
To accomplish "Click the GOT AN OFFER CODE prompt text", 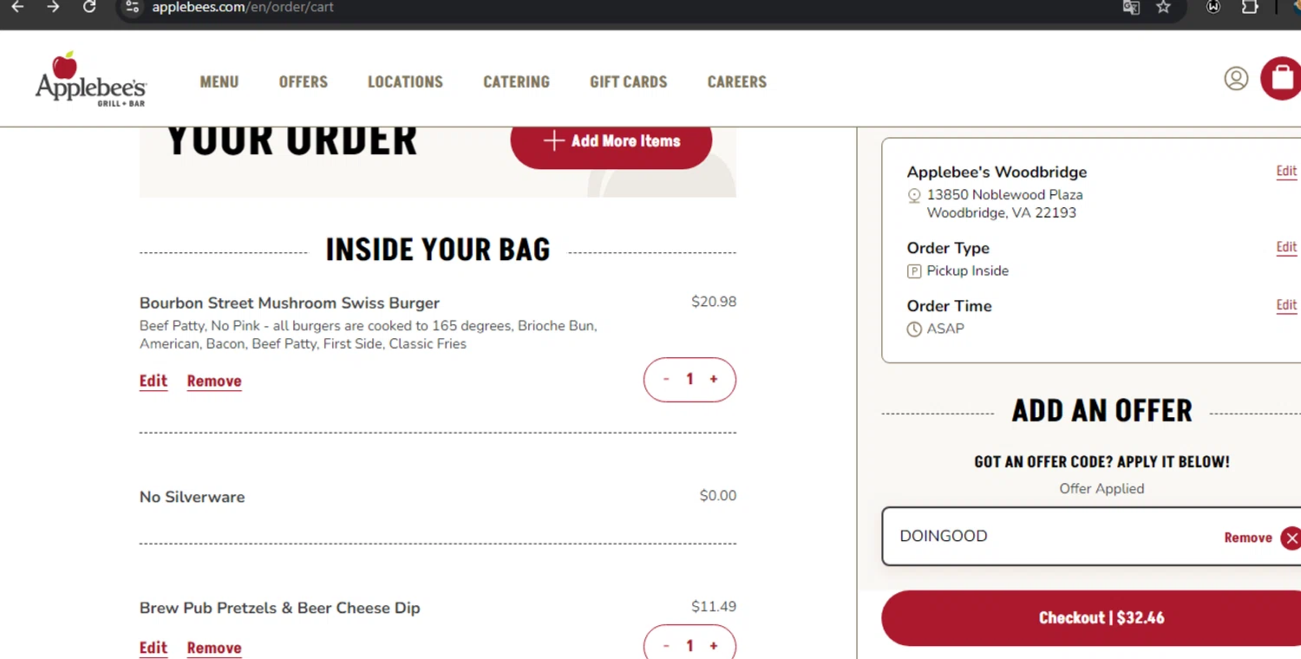I will tap(1102, 462).
